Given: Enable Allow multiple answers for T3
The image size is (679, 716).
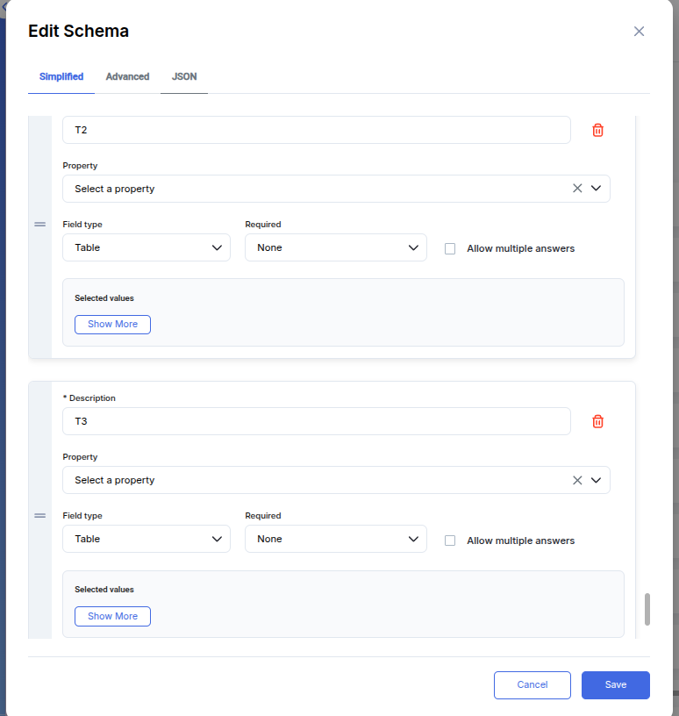Looking at the screenshot, I should (x=450, y=541).
